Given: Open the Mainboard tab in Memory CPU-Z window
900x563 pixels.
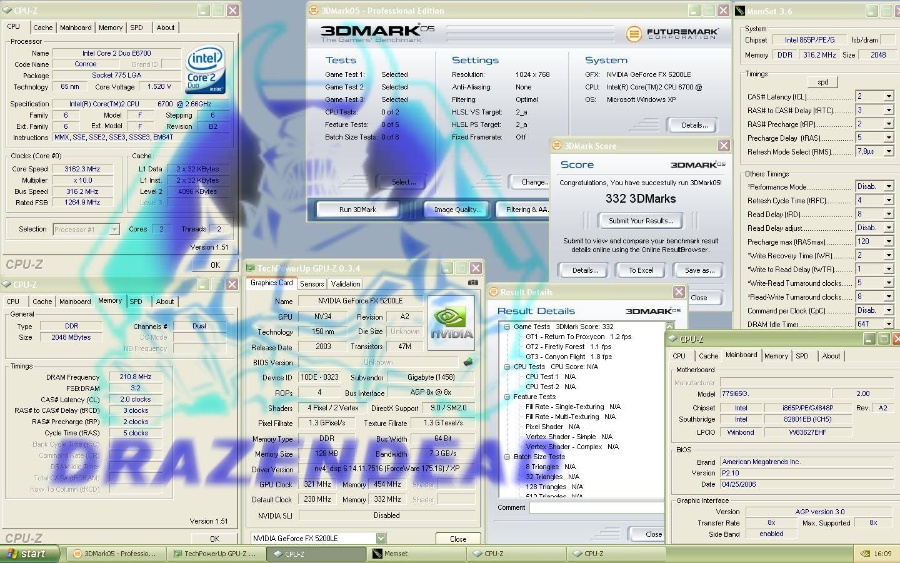Looking at the screenshot, I should tap(75, 302).
